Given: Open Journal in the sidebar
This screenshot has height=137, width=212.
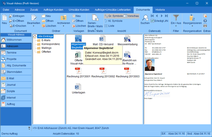Looking at the screenshot, I should click(x=16, y=85).
